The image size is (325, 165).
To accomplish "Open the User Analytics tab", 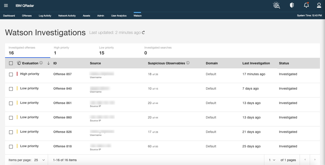I will [119, 16].
